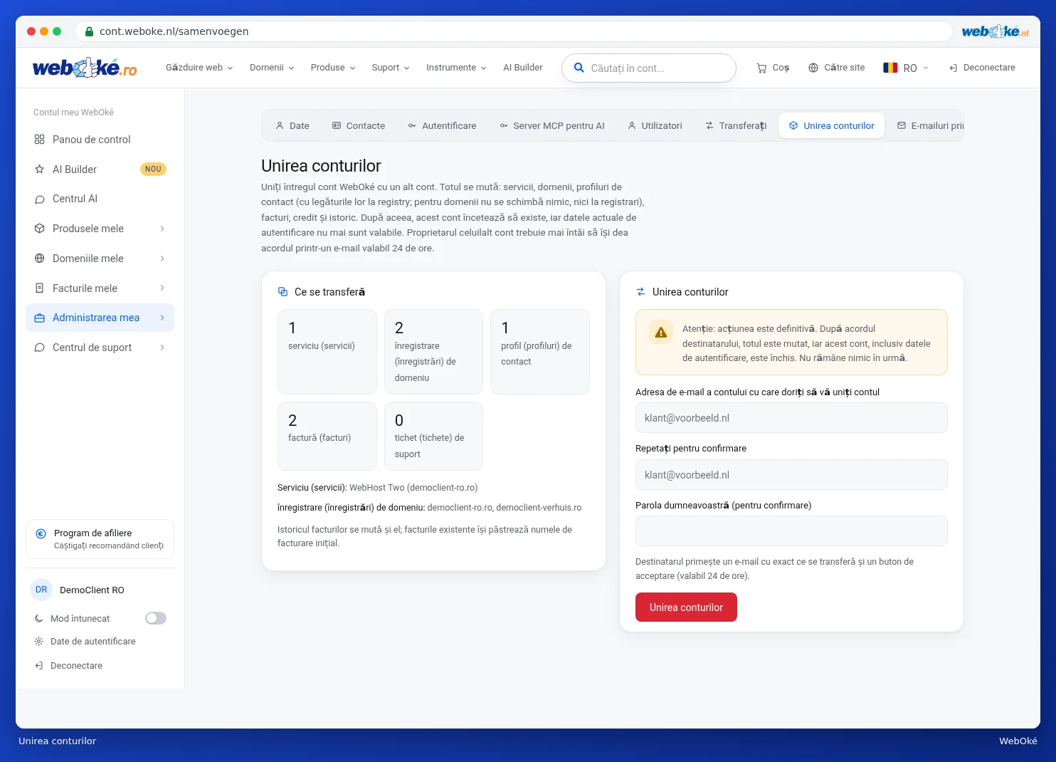Viewport: 1056px width, 762px height.
Task: Click the Produsele mele box icon
Action: (x=40, y=229)
